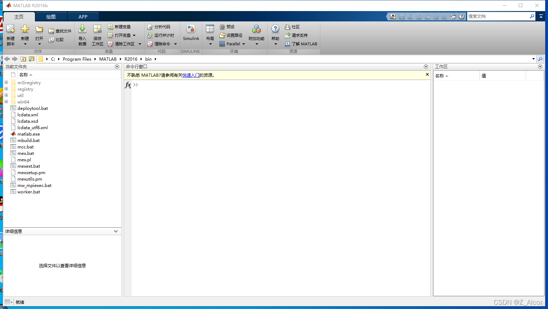548x309 pixels.
Task: Click the documentation search magnifier button
Action: click(x=532, y=16)
